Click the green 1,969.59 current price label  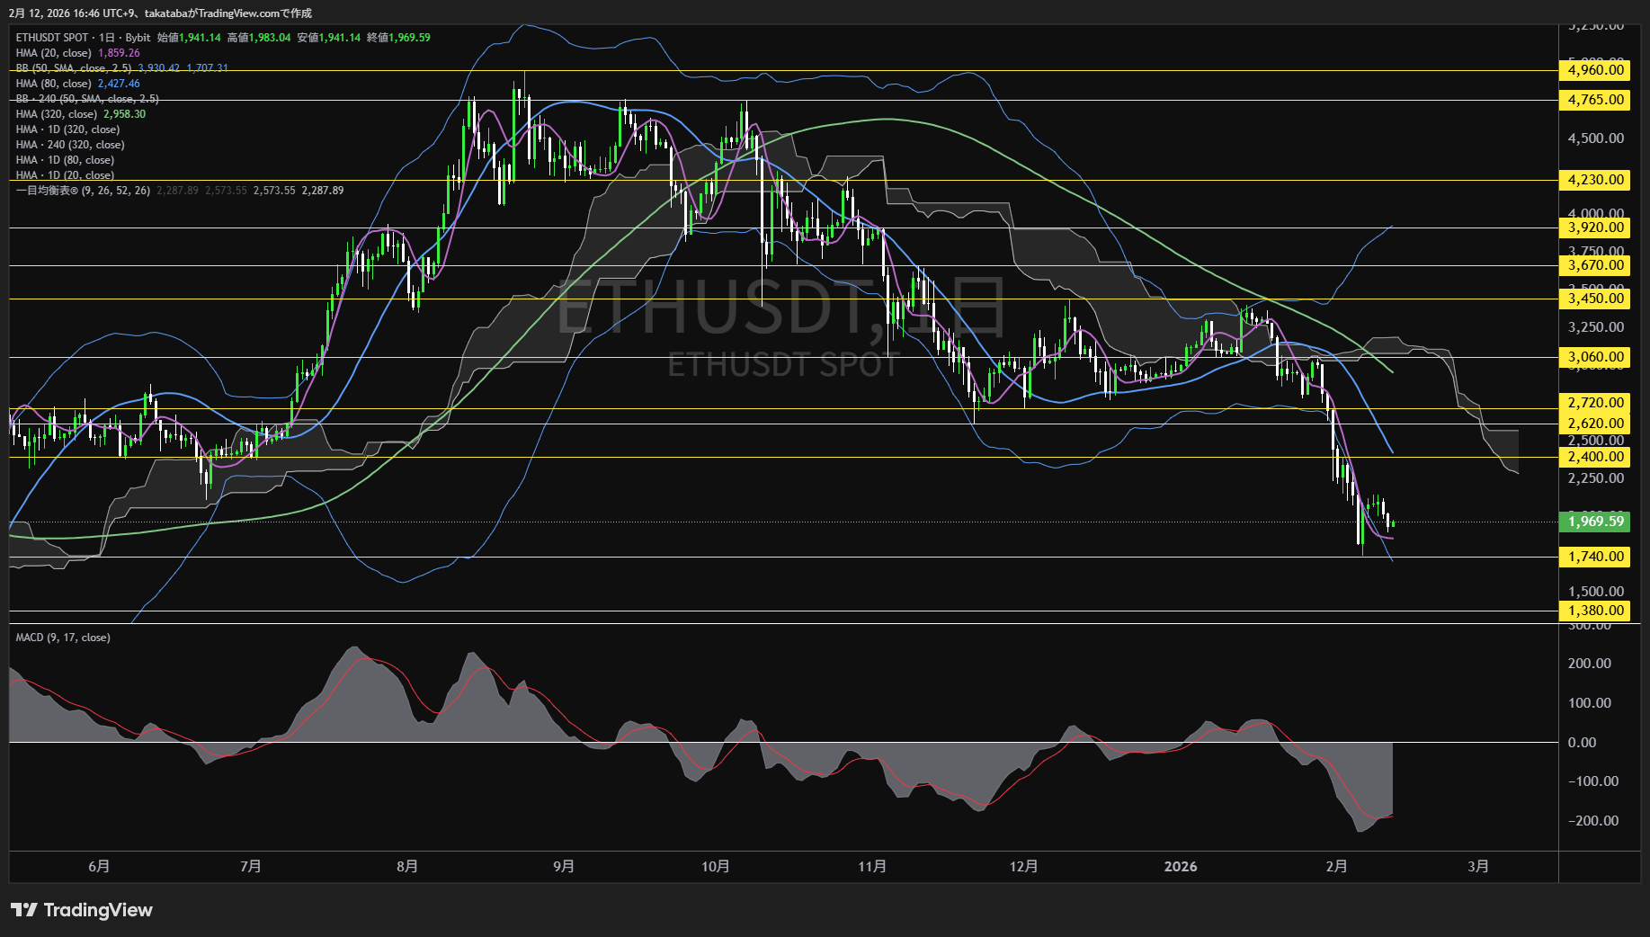click(1595, 522)
